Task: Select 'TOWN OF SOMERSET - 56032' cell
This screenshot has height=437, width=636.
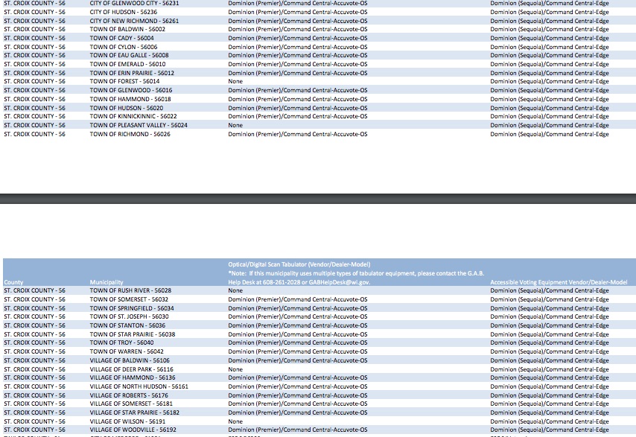Action: click(129, 299)
